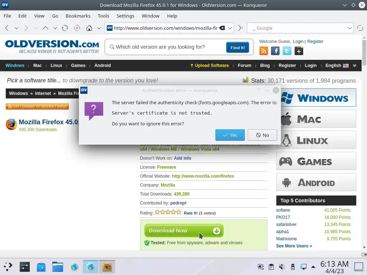
Task: Open the official mozilla.com/firefox website link
Action: point(203,176)
